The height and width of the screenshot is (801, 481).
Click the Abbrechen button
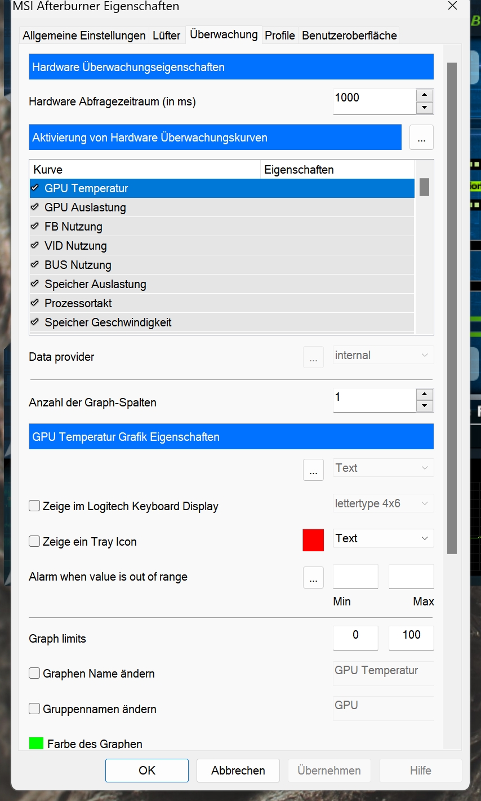tap(238, 771)
